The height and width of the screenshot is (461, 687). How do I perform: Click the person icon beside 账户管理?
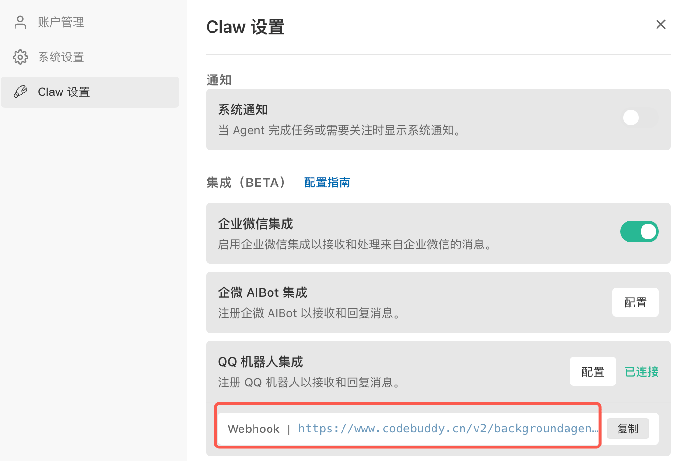(20, 22)
